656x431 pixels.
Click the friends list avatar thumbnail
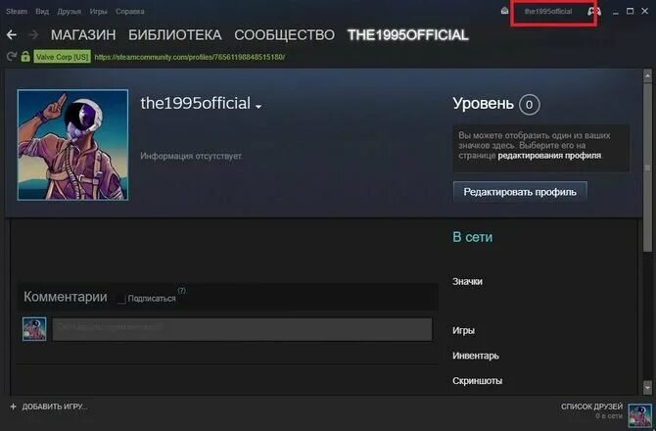click(x=640, y=415)
